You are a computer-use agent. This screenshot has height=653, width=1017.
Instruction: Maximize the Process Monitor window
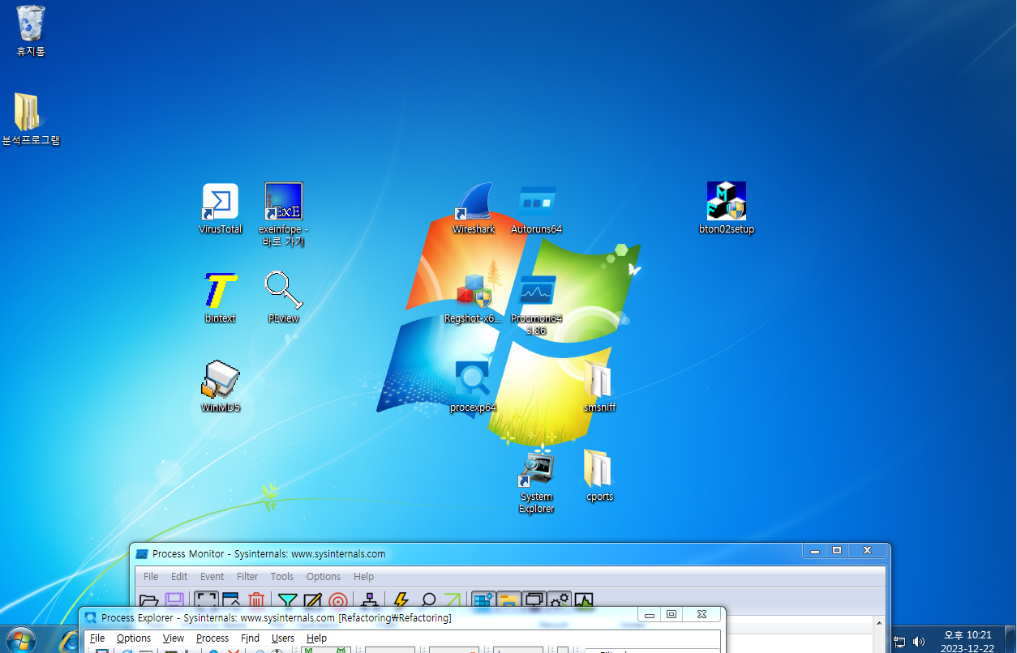pyautogui.click(x=837, y=551)
